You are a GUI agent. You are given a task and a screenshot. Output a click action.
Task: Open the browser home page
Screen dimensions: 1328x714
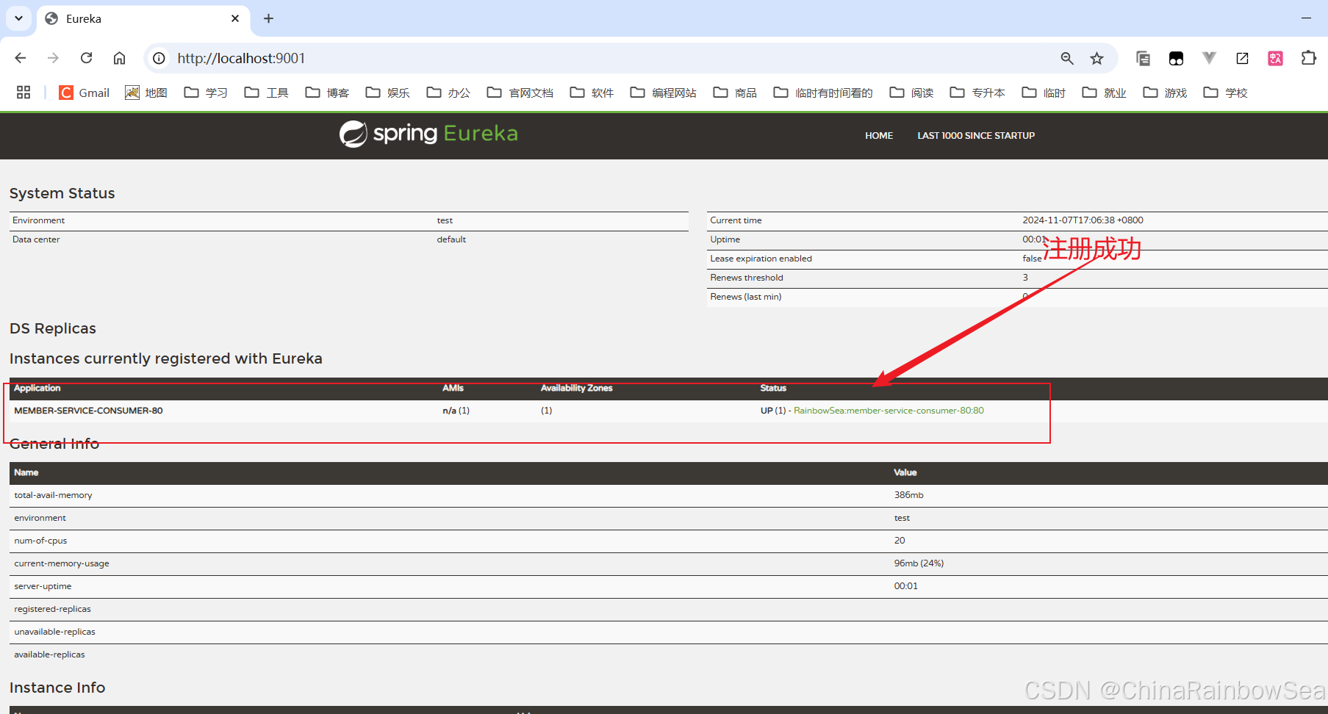(119, 58)
